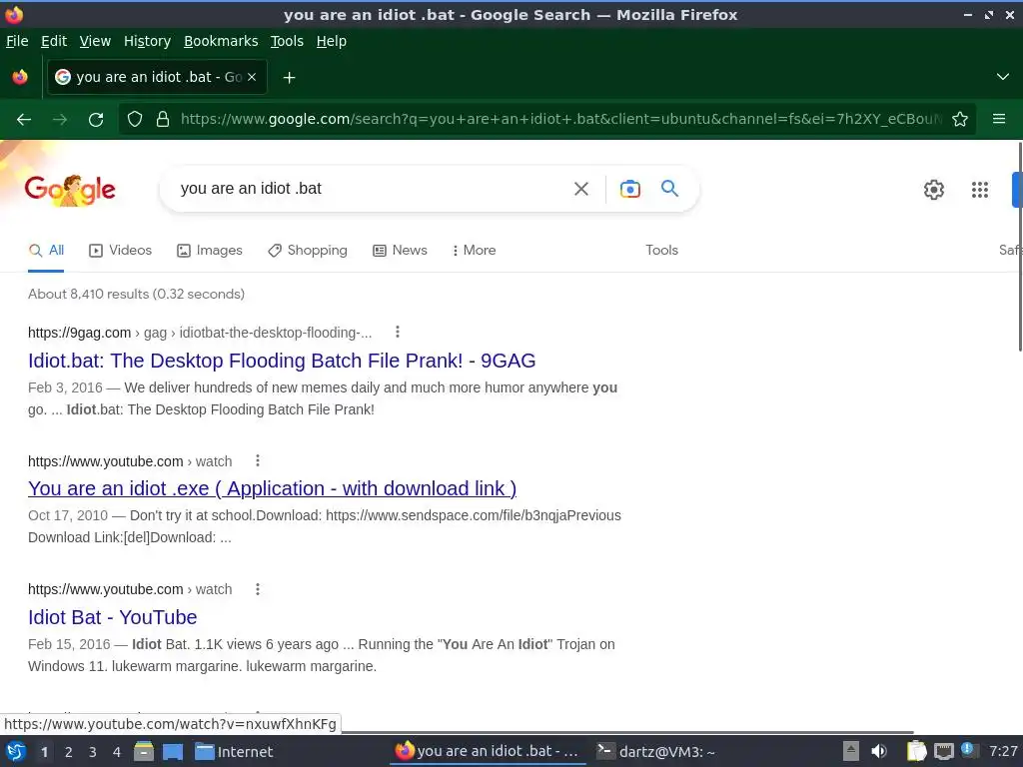Close the Google Search tab

(252, 77)
